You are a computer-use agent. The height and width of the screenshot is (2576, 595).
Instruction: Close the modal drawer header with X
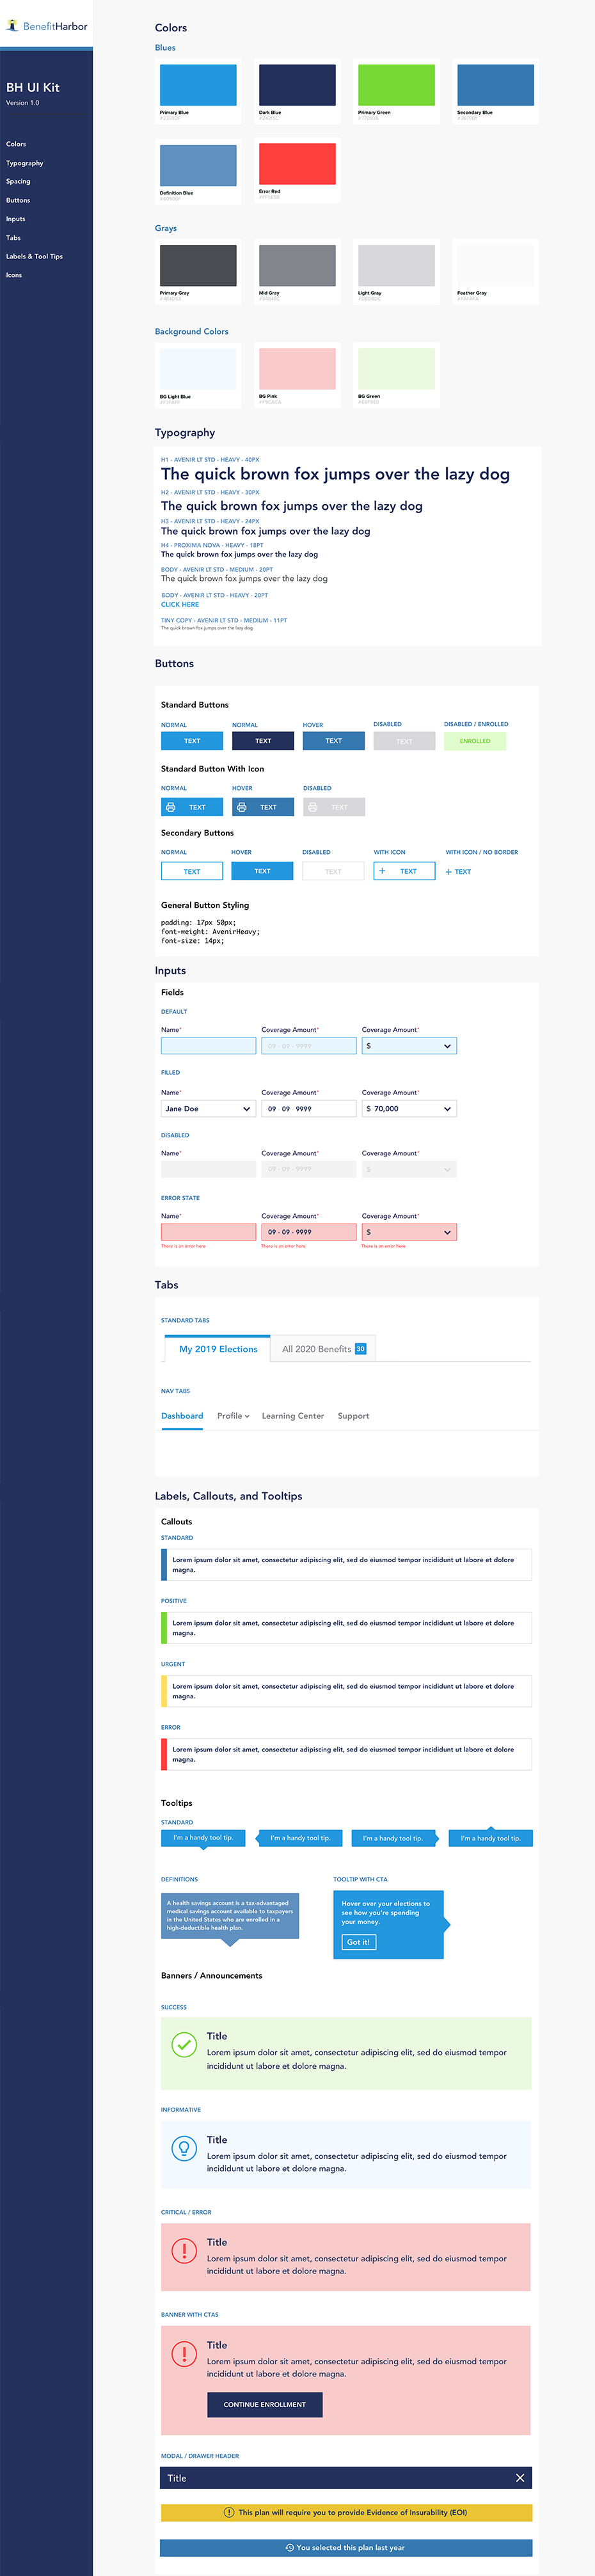[x=520, y=2477]
